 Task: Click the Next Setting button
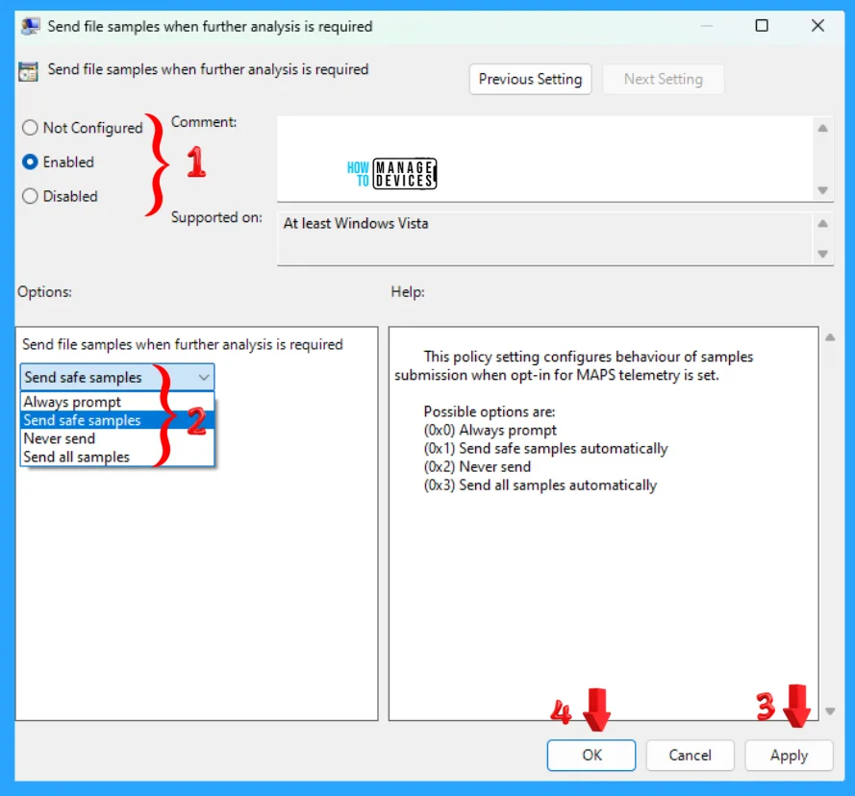tap(663, 80)
